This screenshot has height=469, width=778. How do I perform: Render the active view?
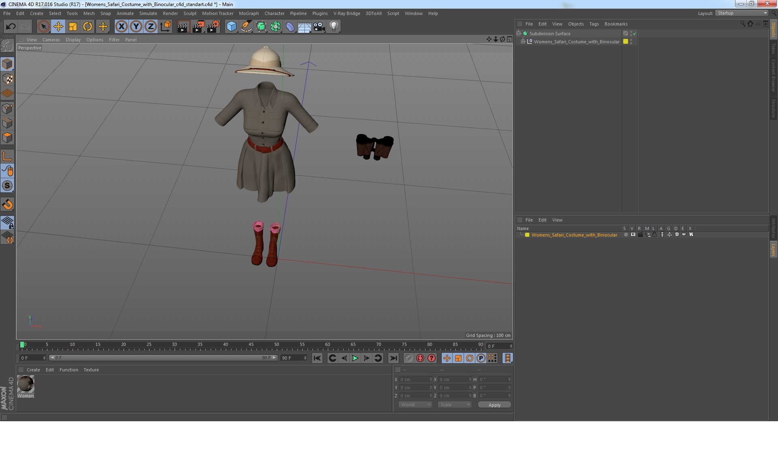click(x=183, y=27)
